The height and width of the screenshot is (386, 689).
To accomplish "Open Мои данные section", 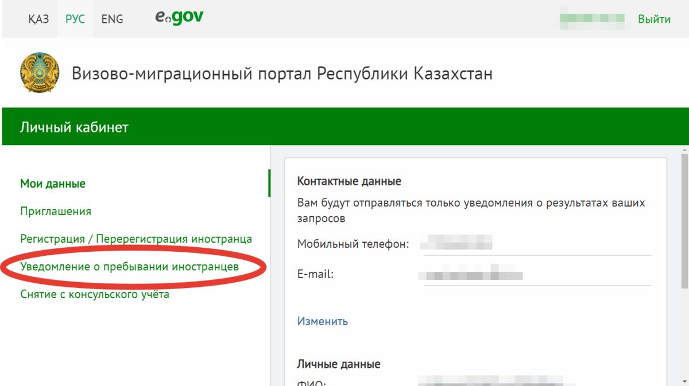I will (53, 184).
